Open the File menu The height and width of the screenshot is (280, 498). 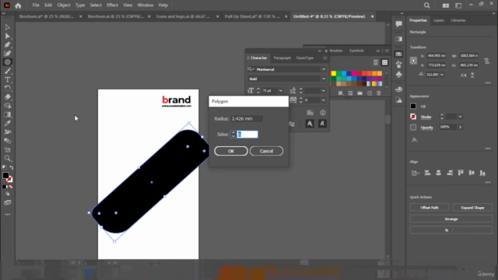tap(36, 5)
